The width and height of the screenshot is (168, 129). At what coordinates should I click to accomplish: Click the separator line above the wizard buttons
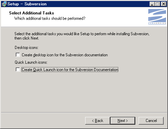point(84,113)
